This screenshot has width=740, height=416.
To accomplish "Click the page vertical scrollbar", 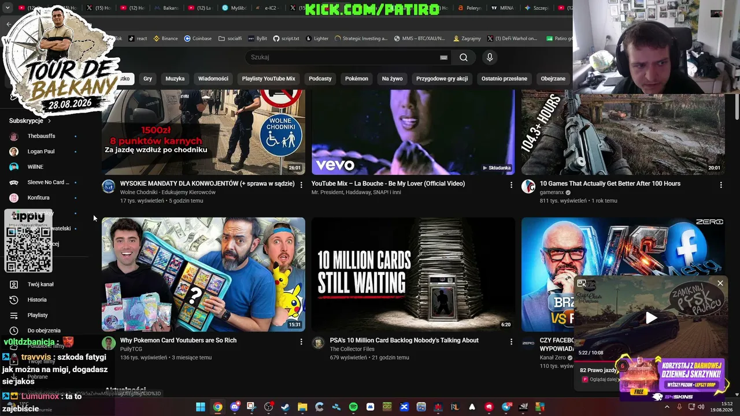I will [x=736, y=106].
